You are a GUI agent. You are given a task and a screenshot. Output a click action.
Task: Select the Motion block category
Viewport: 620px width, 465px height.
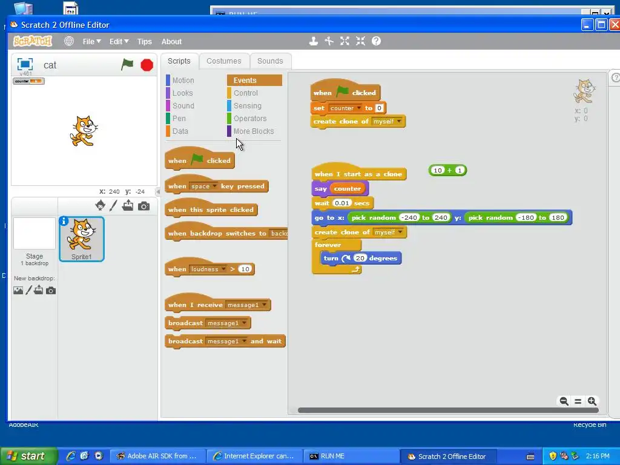point(183,81)
